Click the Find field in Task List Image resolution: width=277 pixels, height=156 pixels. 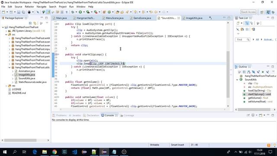tap(242, 39)
